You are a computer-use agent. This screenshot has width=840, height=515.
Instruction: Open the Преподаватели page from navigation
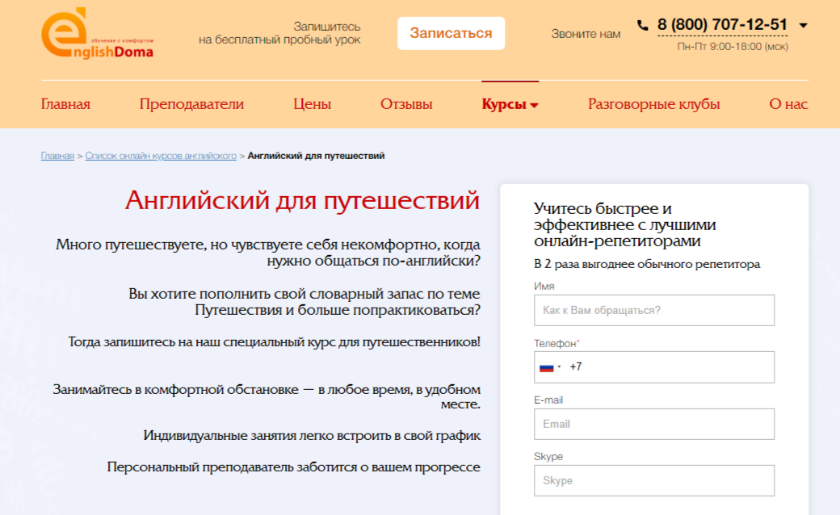pos(191,103)
